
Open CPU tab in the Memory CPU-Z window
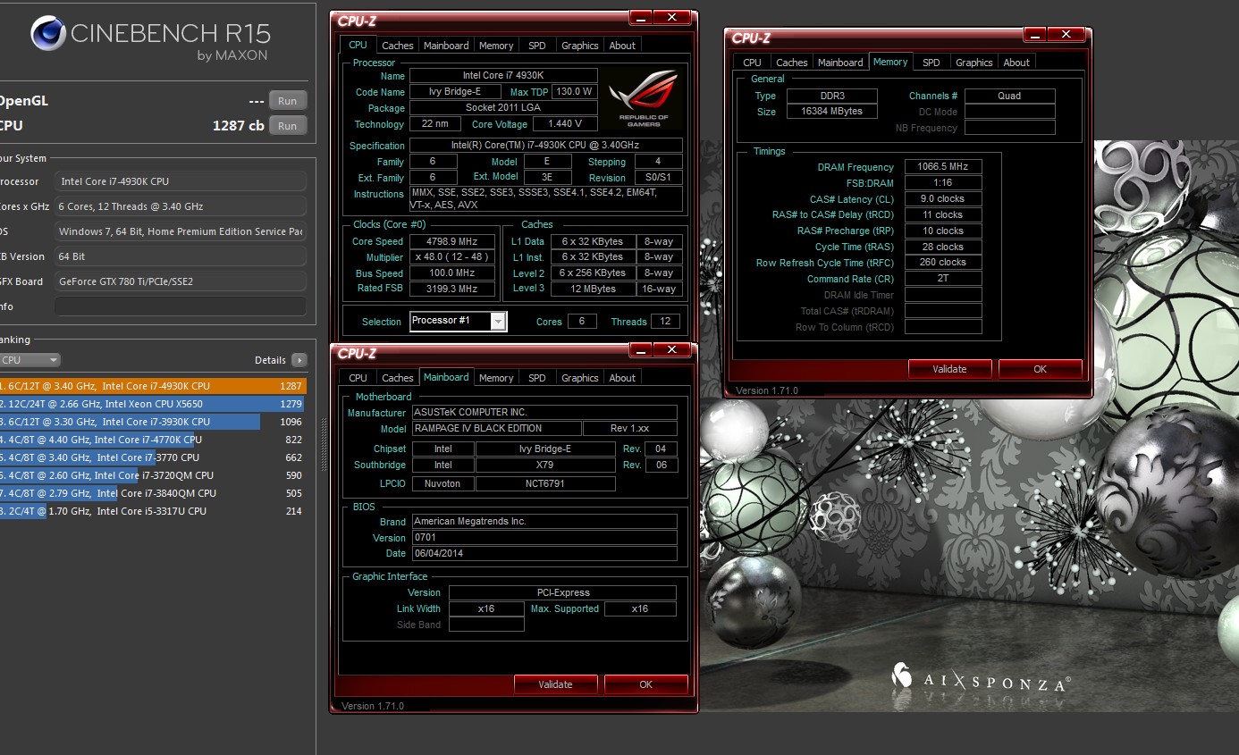[x=752, y=63]
